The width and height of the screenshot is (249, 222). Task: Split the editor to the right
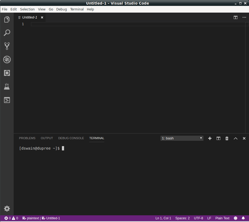click(x=236, y=17)
